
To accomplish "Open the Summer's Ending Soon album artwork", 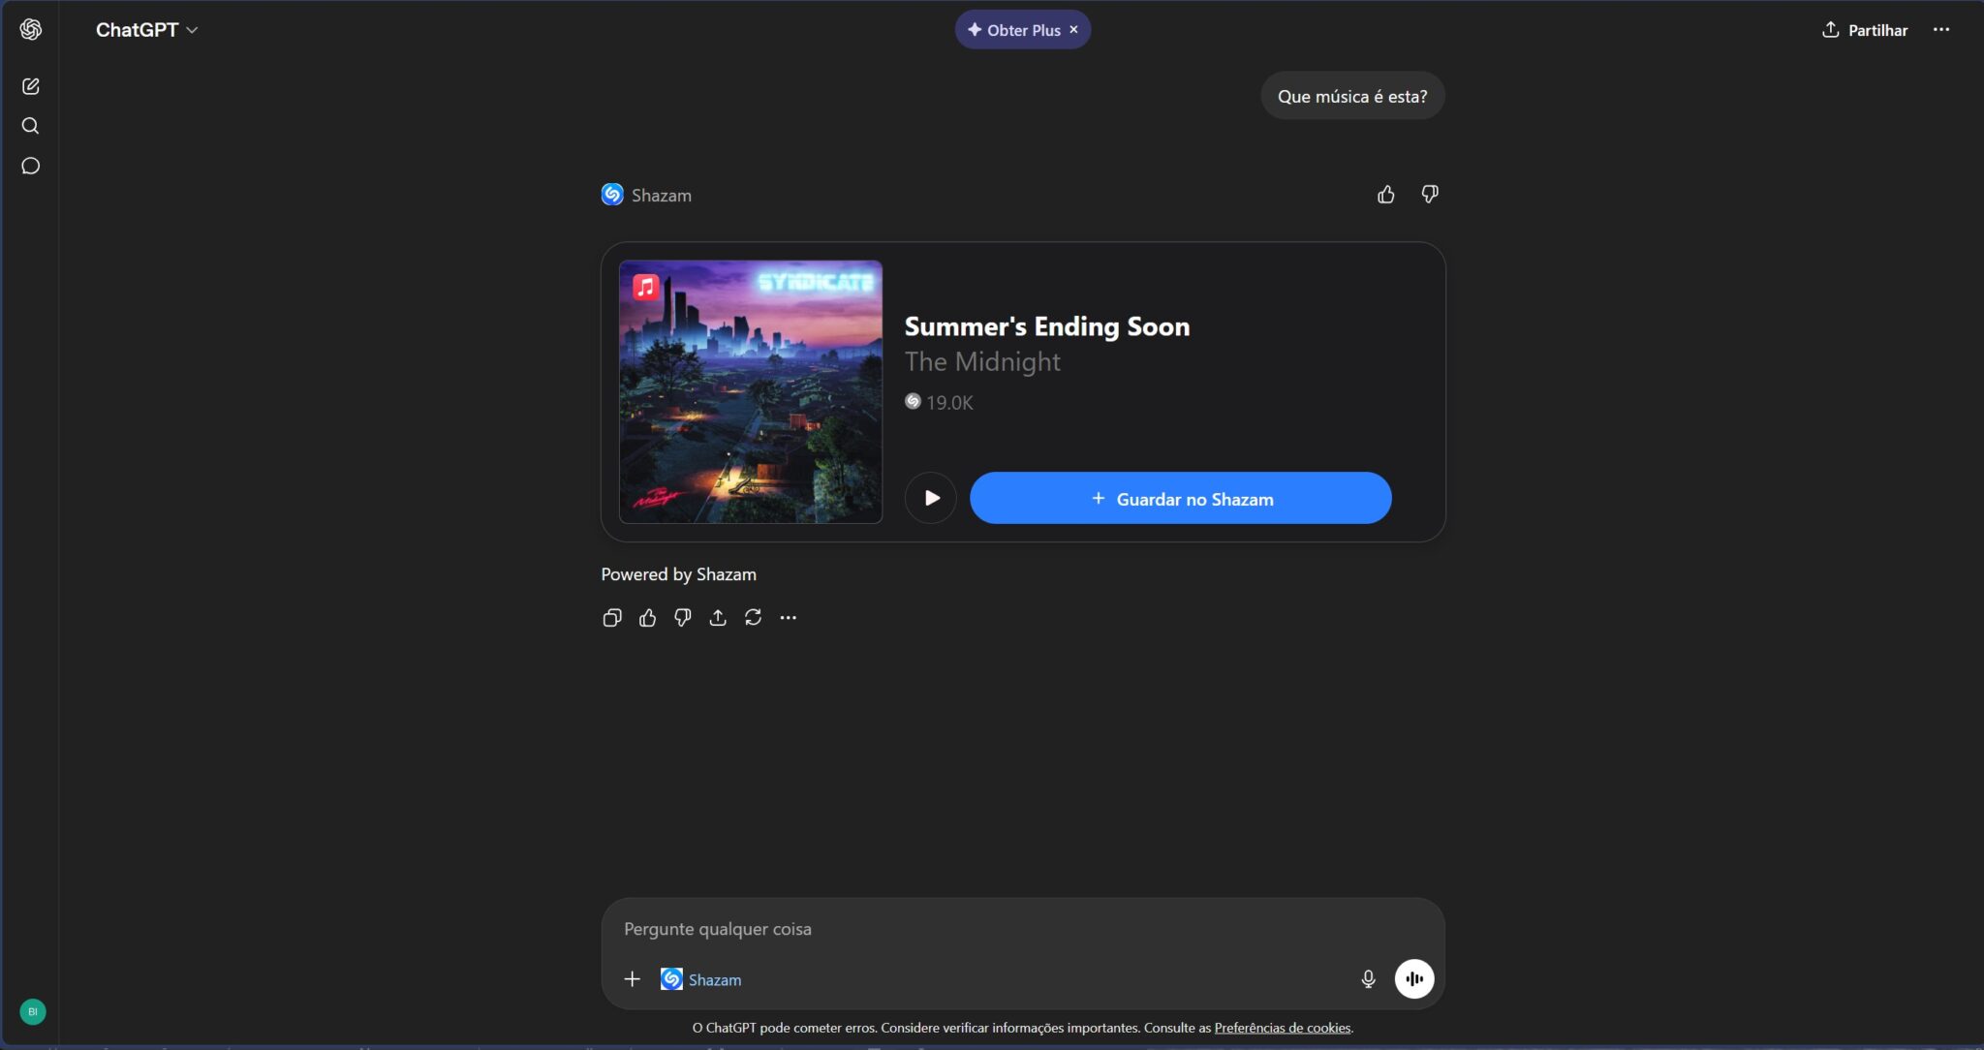I will (x=751, y=391).
